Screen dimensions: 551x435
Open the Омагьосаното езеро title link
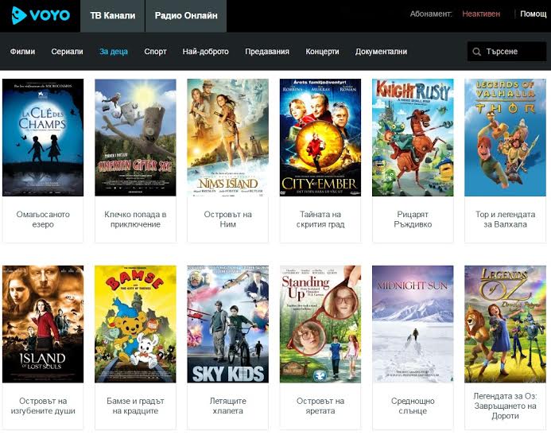pos(43,219)
